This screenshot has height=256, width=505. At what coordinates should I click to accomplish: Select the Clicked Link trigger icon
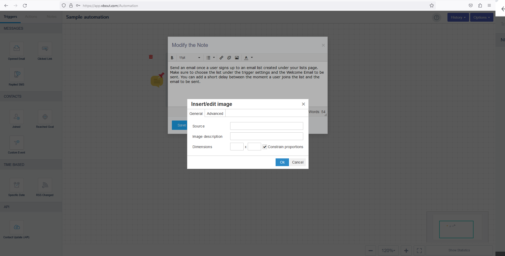(45, 49)
